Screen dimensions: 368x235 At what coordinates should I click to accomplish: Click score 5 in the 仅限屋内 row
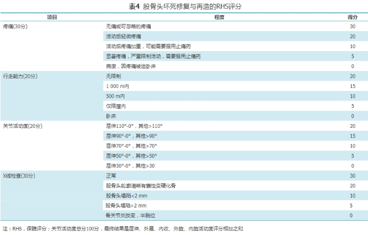click(x=353, y=106)
